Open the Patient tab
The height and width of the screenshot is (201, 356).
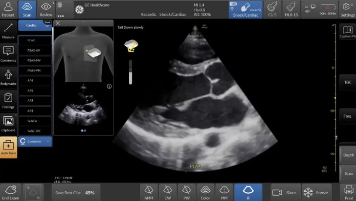coord(8,8)
